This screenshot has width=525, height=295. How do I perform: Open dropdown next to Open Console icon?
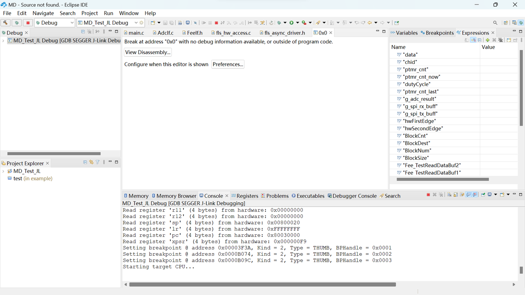coord(508,195)
